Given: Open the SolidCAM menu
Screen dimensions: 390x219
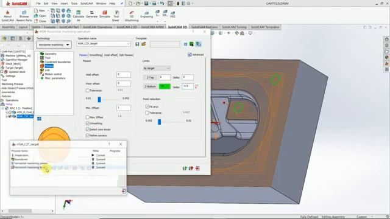Looking at the screenshot, I should 87,4.
